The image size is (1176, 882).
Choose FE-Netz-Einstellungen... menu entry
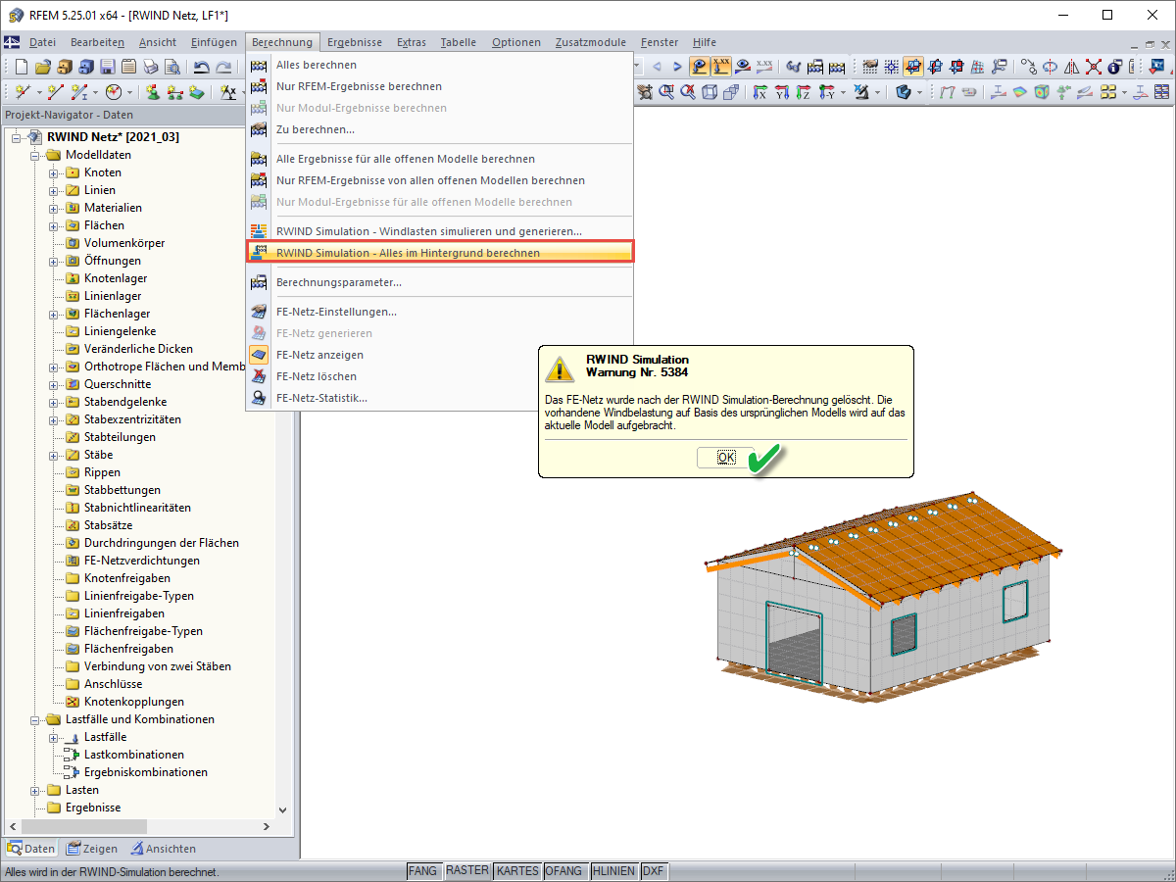point(439,312)
